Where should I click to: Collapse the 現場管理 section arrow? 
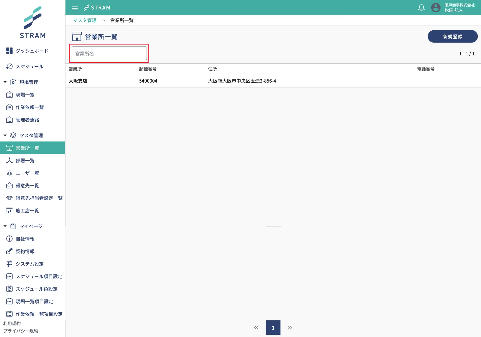[5, 82]
